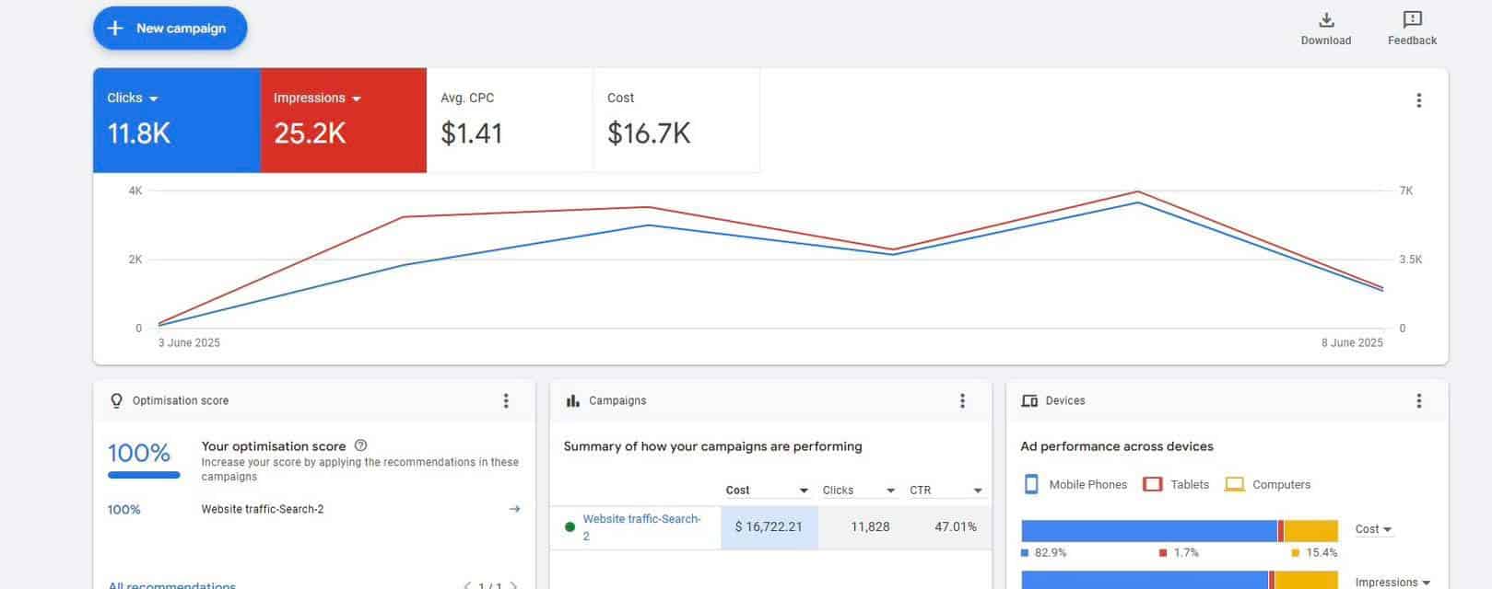Open the Feedback icon
1492x589 pixels.
tap(1412, 20)
